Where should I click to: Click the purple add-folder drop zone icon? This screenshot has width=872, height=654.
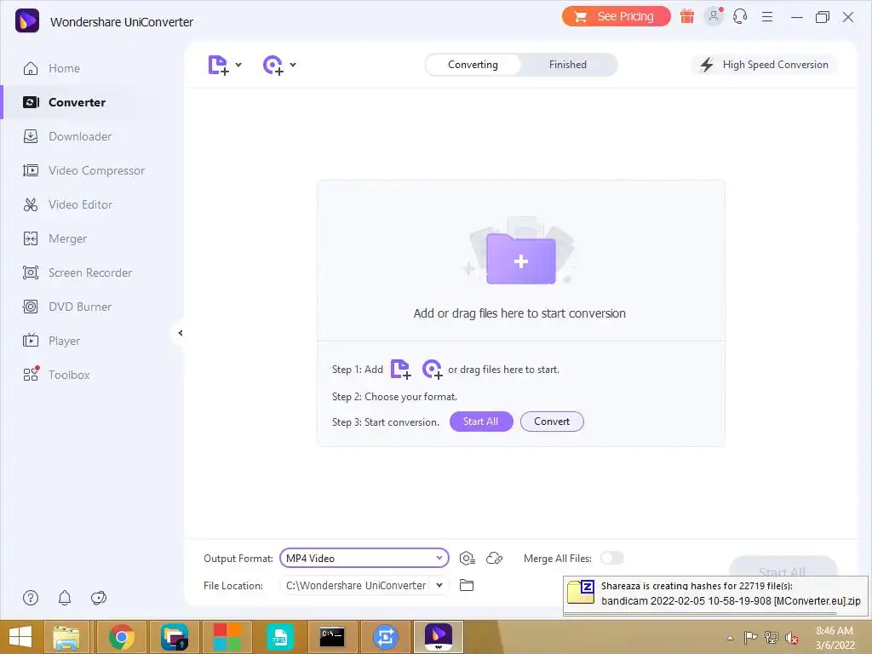pyautogui.click(x=520, y=259)
